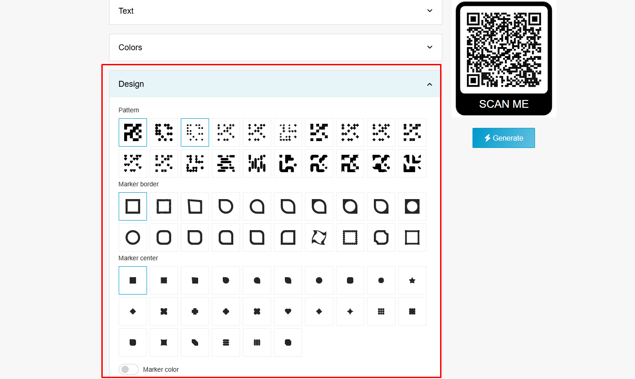This screenshot has width=635, height=379.
Task: Choose the hearts pattern
Action: [x=133, y=163]
